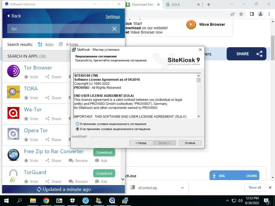Download TorGuard

(104, 173)
